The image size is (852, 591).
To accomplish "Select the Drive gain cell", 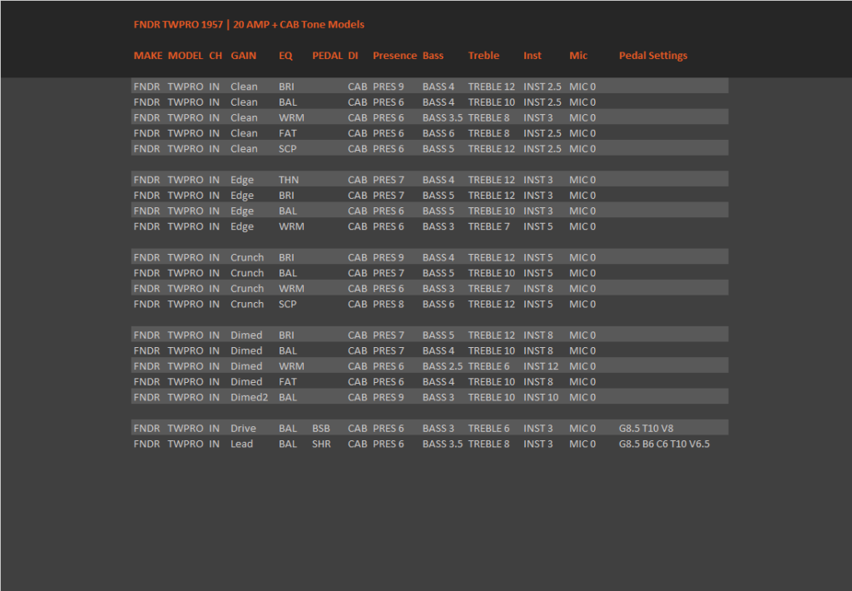I will point(244,429).
